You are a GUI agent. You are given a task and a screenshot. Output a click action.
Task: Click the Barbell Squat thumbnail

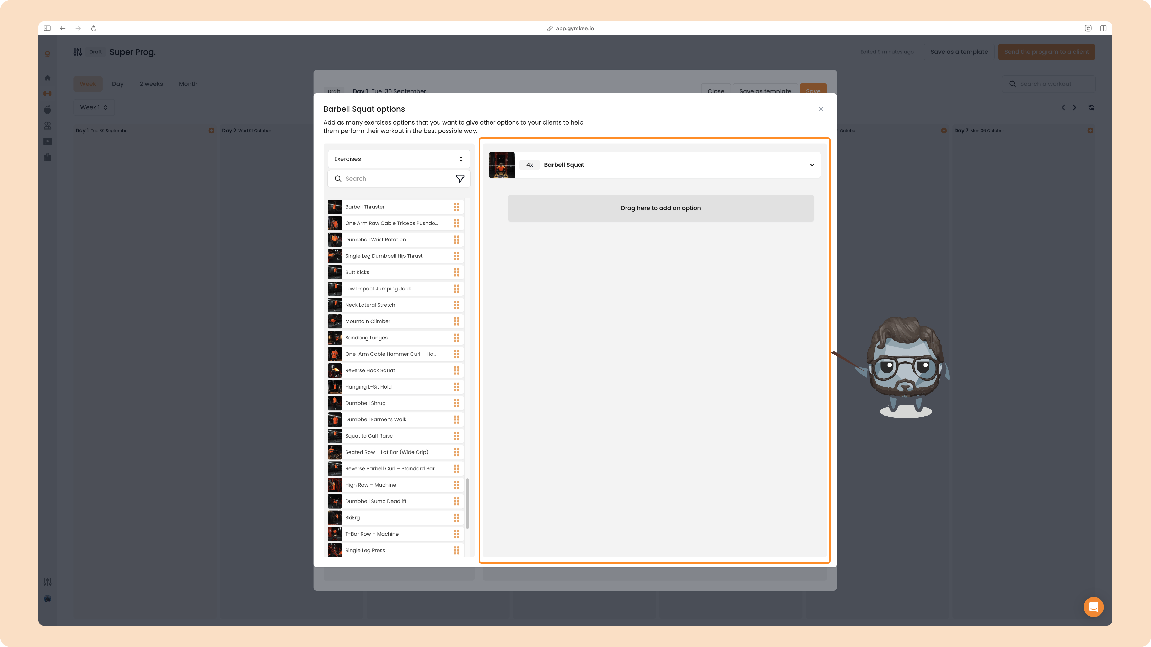(x=502, y=165)
